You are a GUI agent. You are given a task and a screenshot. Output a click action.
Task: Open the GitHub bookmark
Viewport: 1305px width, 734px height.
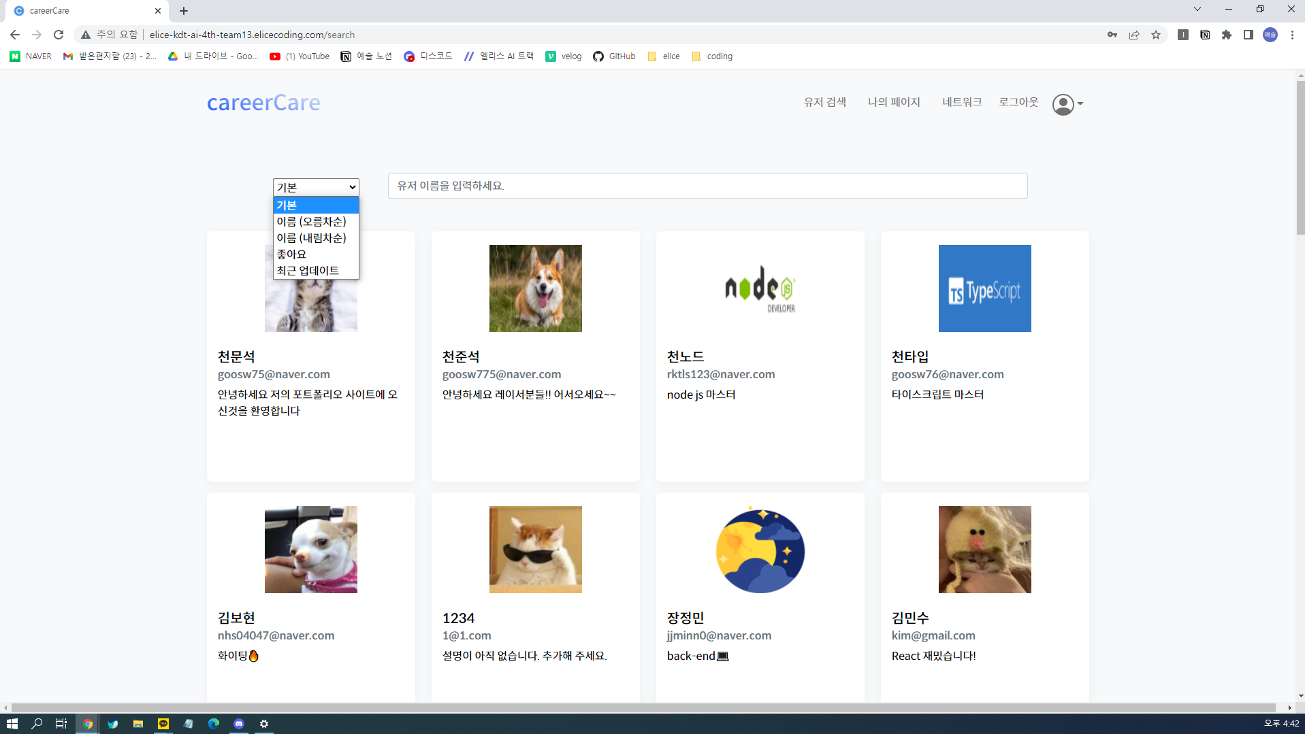tap(614, 56)
